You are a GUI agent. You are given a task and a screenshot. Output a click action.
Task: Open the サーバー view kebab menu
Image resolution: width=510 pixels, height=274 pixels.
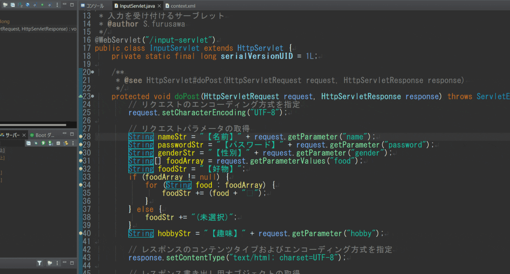(73, 143)
